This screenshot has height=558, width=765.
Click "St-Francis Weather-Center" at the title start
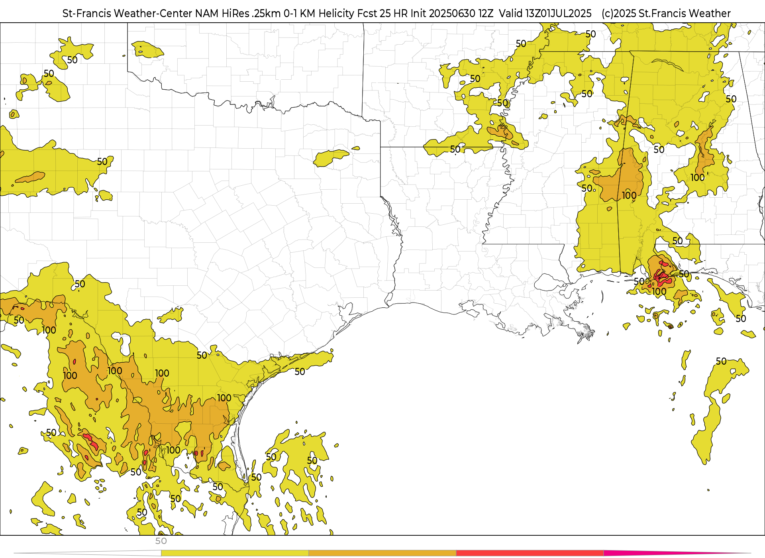pyautogui.click(x=127, y=14)
